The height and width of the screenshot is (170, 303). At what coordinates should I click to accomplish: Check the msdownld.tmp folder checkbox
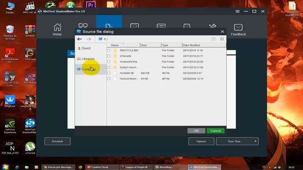pyautogui.click(x=109, y=62)
